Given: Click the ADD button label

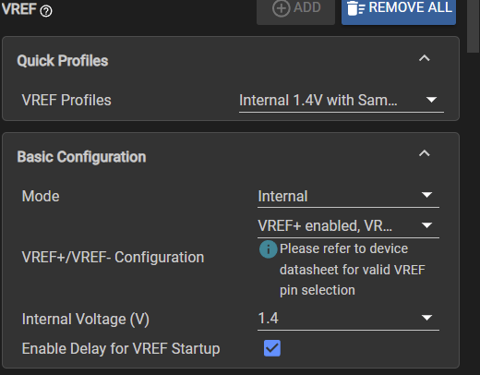Looking at the screenshot, I should click(x=307, y=7).
